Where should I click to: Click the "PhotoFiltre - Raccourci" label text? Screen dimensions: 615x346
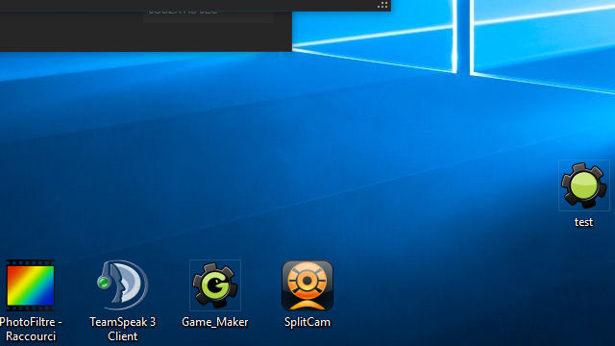point(30,329)
